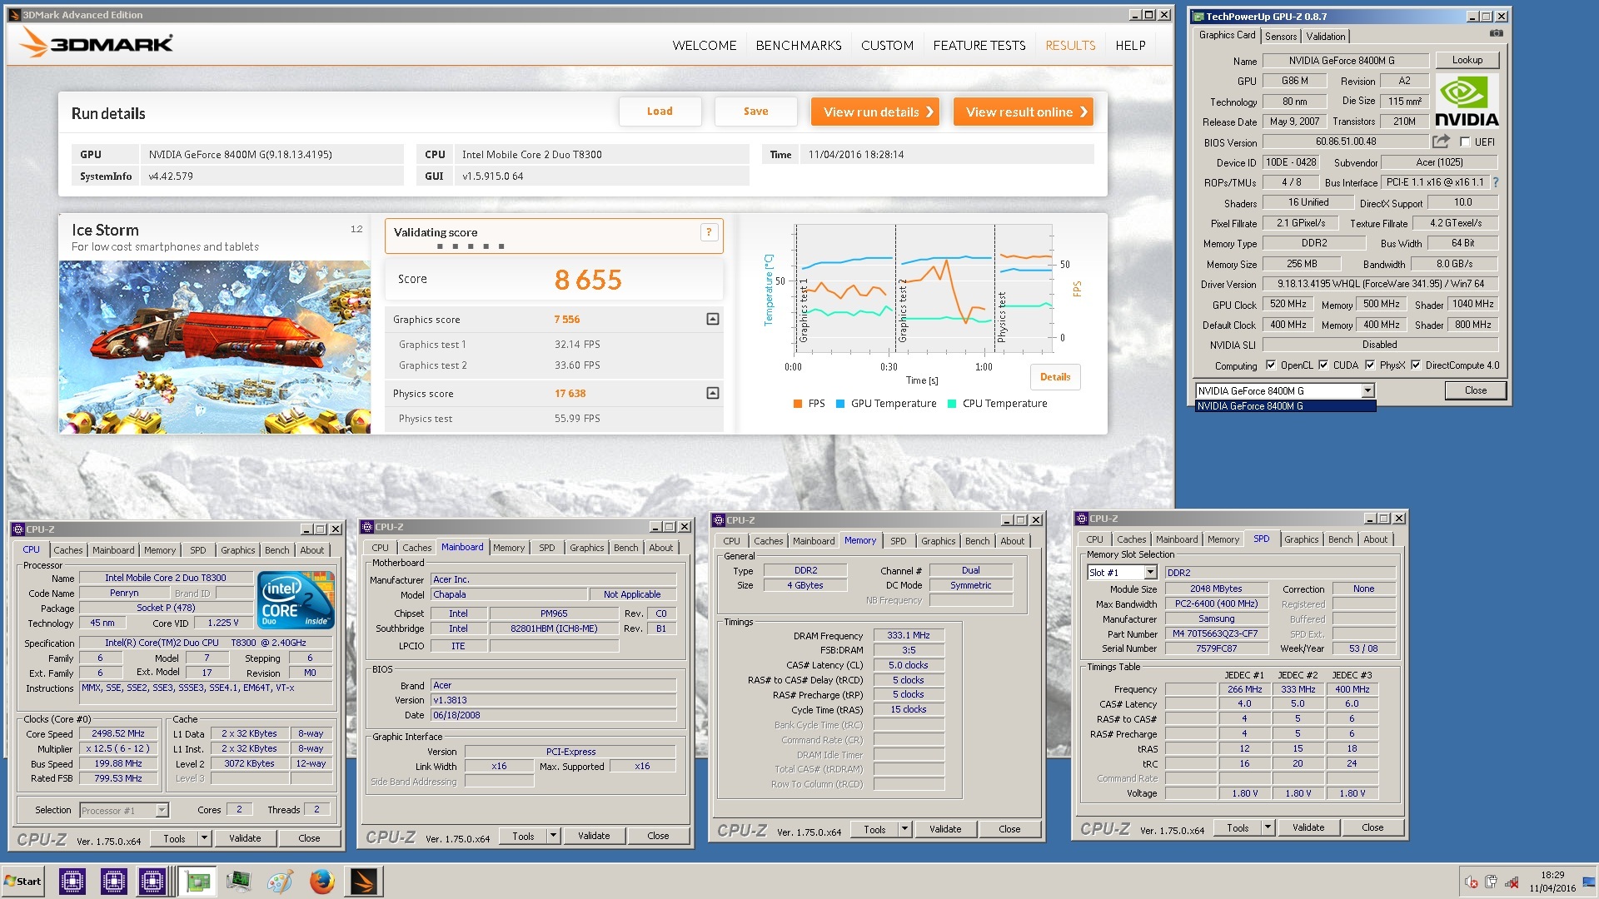Click the teal CPU Temperature legend swatch
Image resolution: width=1599 pixels, height=899 pixels.
click(952, 404)
